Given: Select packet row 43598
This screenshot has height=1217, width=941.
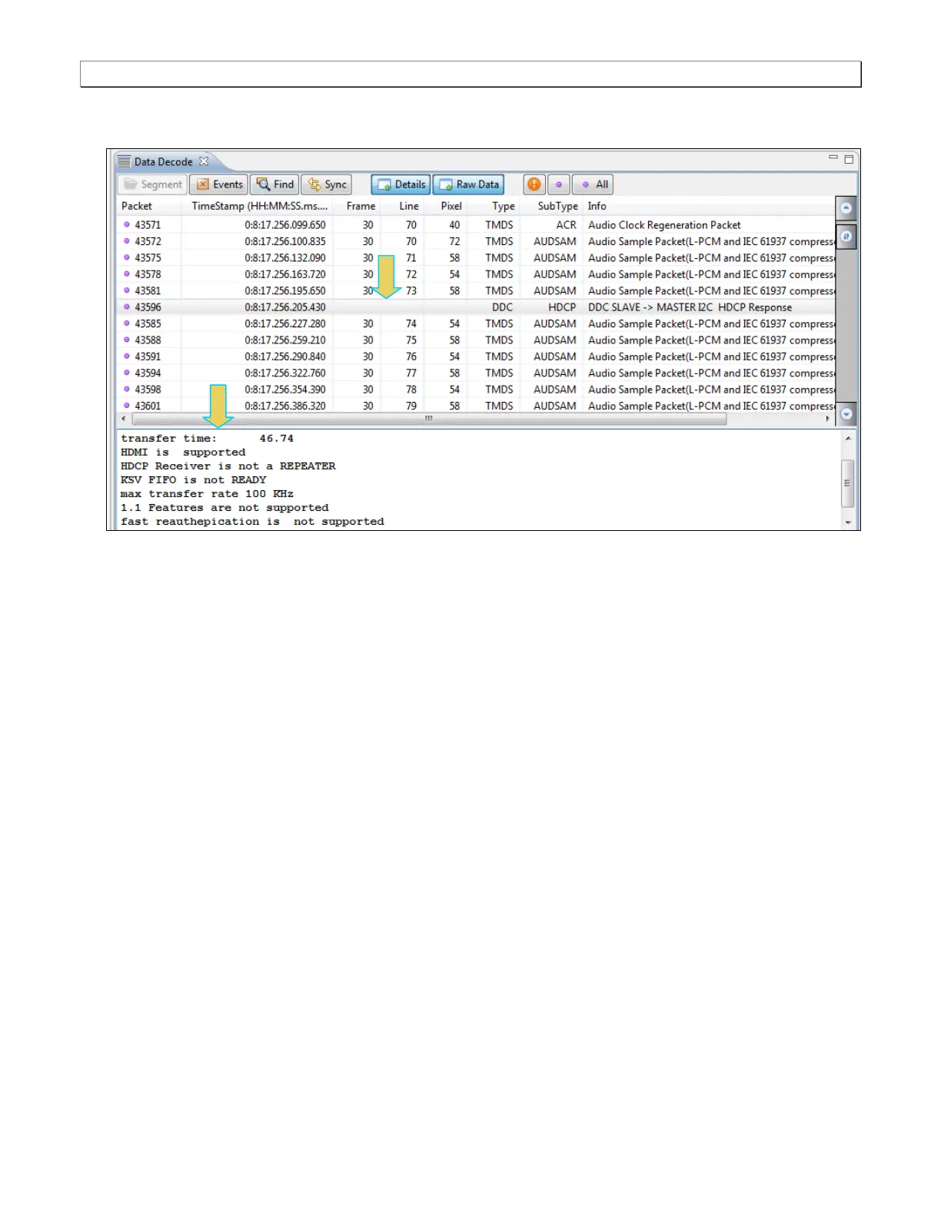Looking at the screenshot, I should coord(475,390).
